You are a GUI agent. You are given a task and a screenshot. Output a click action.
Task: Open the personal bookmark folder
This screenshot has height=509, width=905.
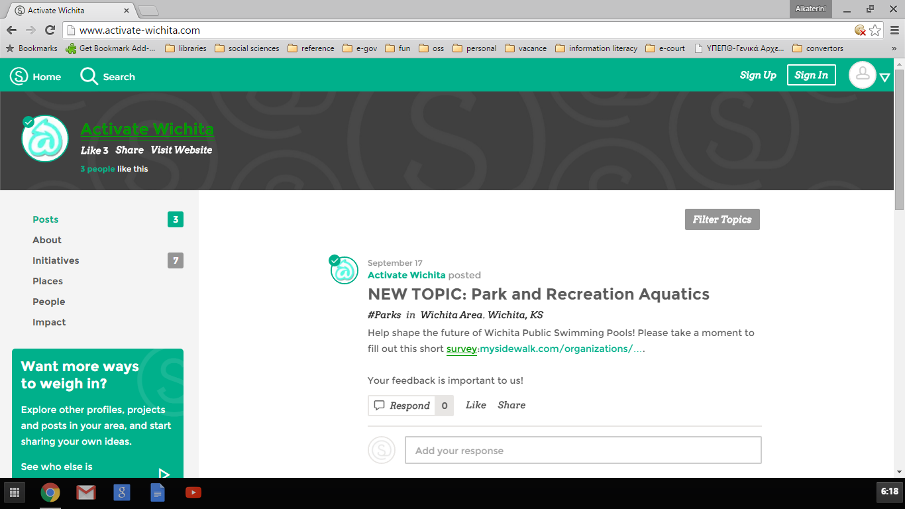coord(474,48)
